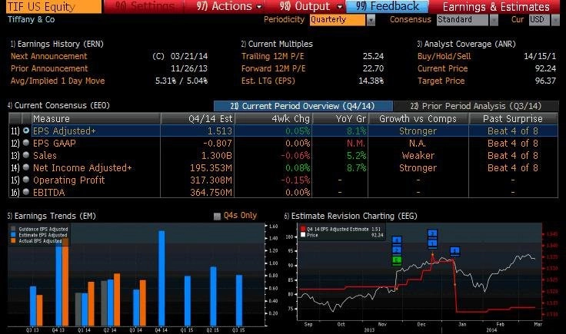Click the Avg/Implied 1 Day Move label
Screen dimensions: 566x334
click(x=58, y=81)
